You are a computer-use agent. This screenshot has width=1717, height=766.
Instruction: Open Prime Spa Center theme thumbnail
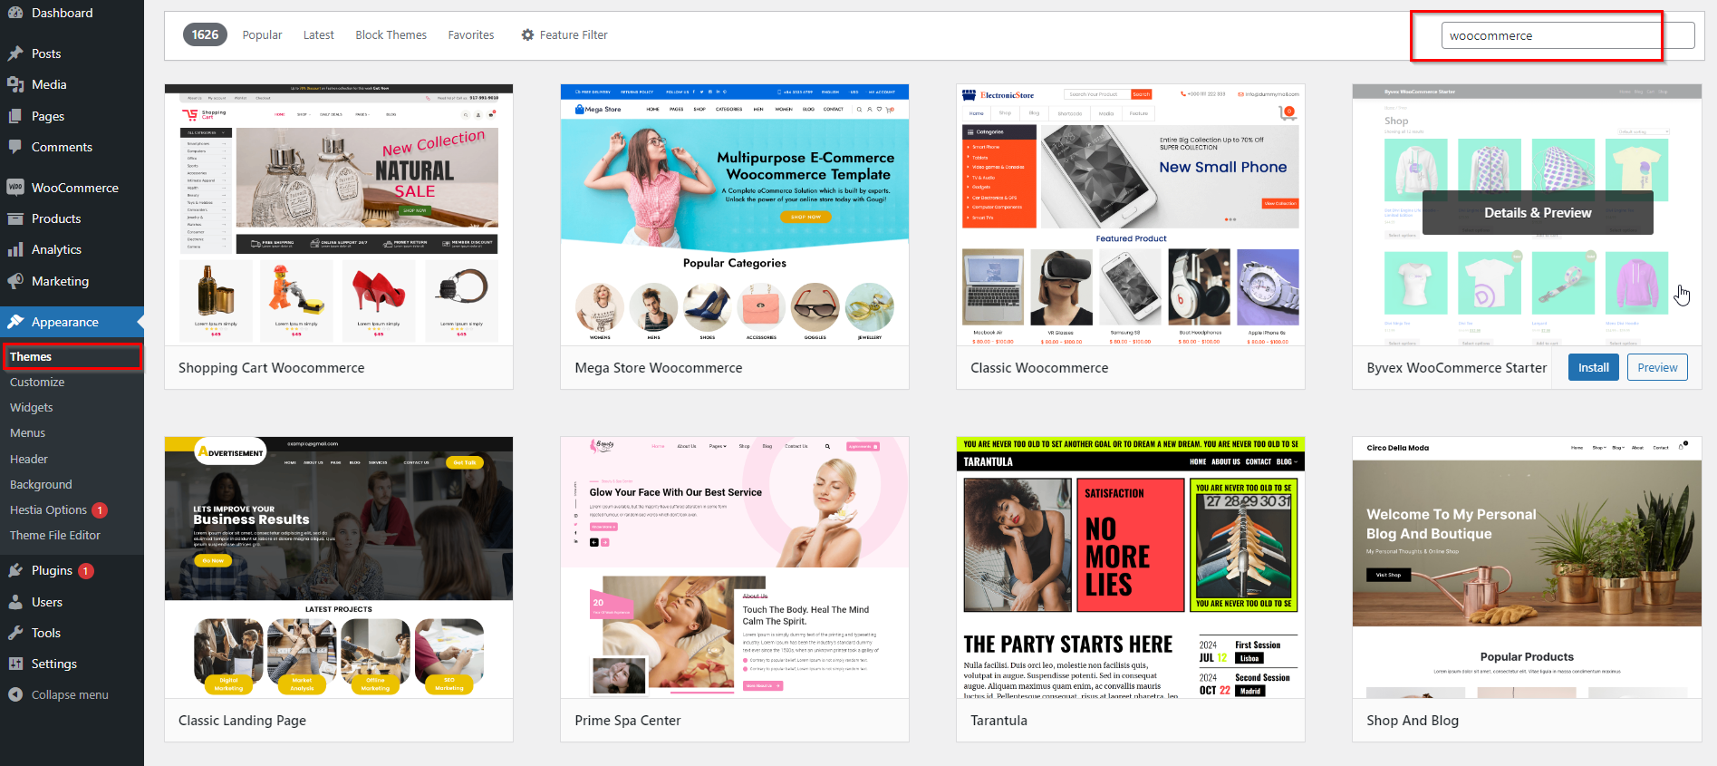(735, 567)
